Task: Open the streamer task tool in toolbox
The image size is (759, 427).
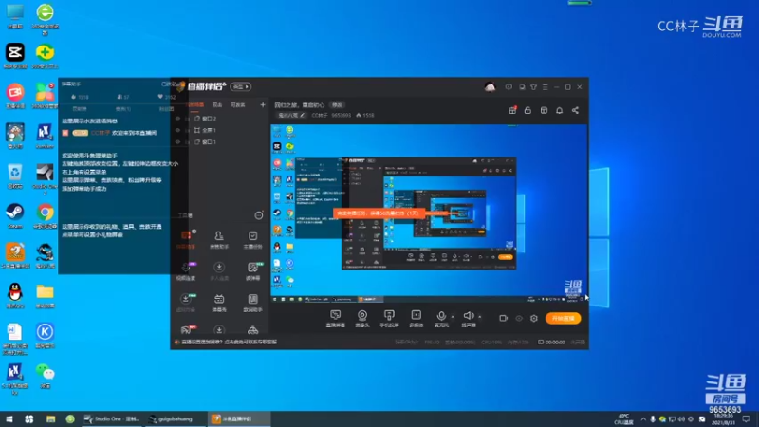Action: point(252,239)
